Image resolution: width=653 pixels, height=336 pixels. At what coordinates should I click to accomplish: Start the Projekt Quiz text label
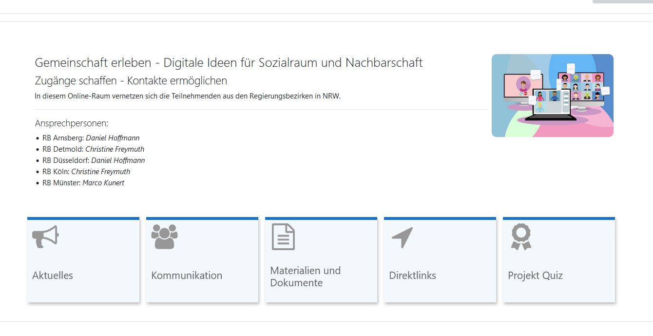[535, 276]
